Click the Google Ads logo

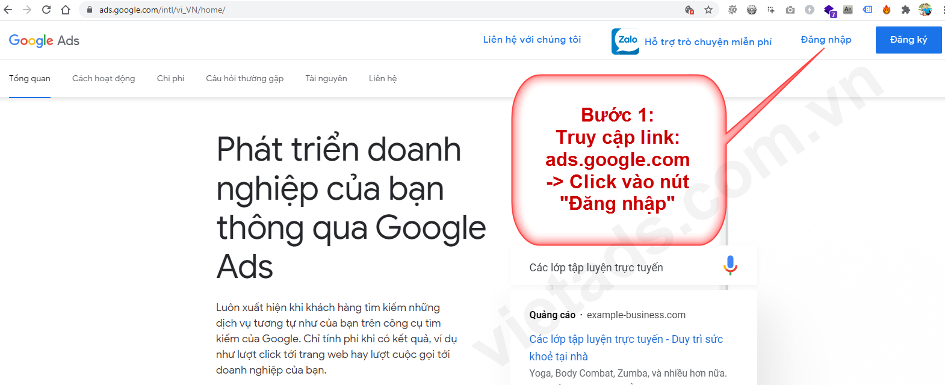click(44, 41)
